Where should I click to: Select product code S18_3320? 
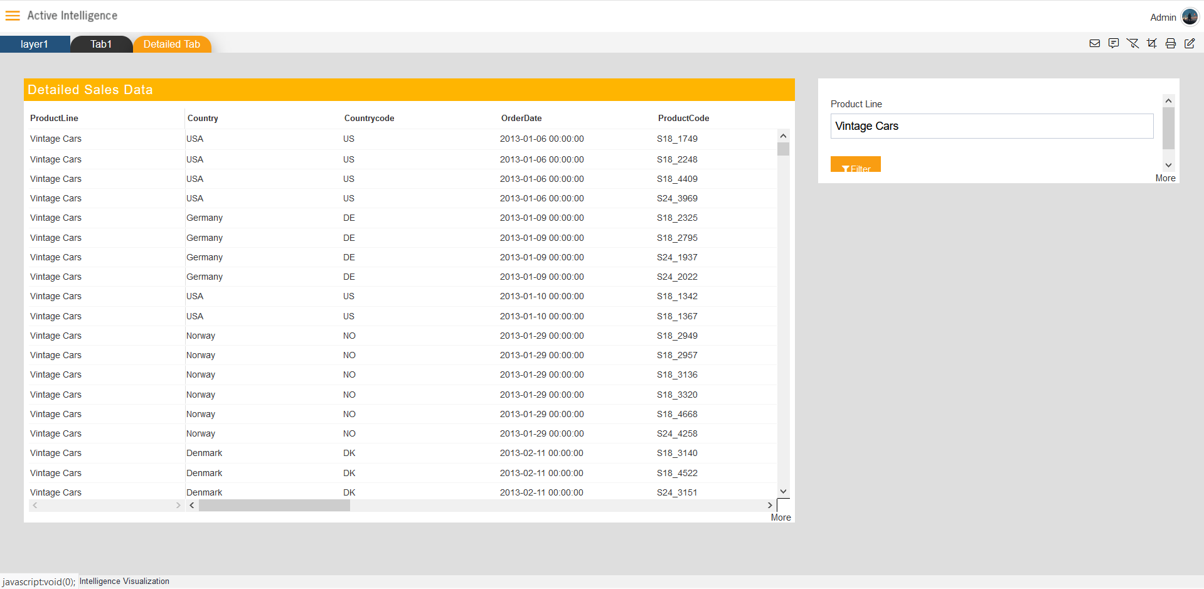[x=677, y=395]
